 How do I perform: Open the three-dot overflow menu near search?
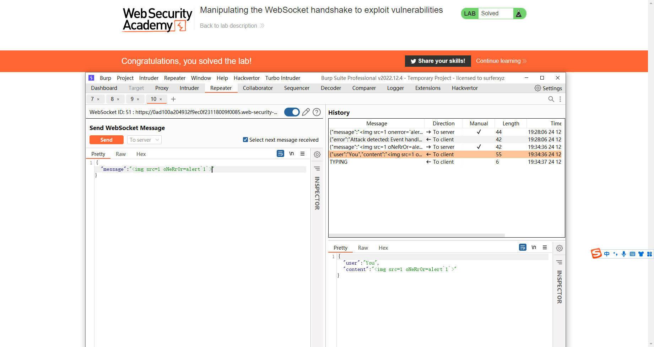point(560,99)
